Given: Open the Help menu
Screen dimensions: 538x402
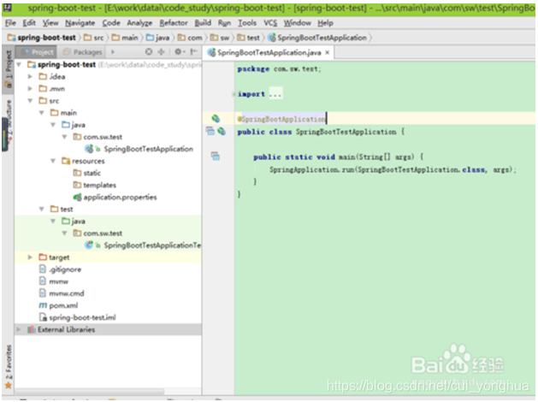Looking at the screenshot, I should click(325, 23).
